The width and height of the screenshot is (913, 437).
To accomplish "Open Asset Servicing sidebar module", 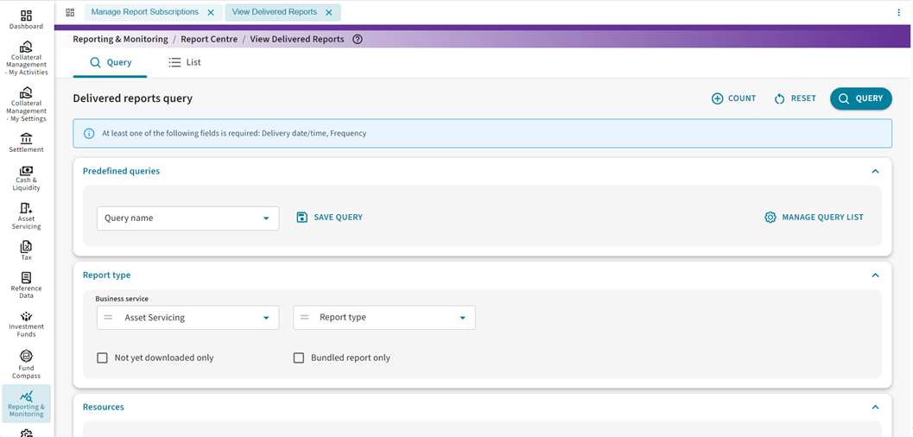I will [26, 215].
